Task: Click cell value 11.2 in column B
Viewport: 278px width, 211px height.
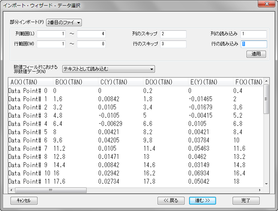Action: tap(59, 148)
